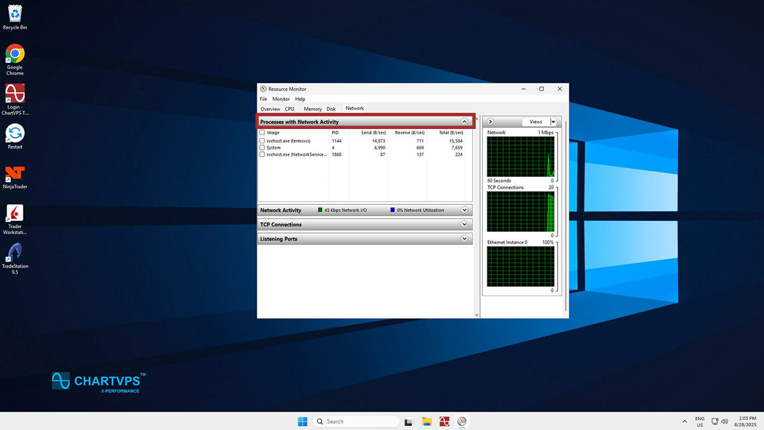Viewport: 764px width, 430px height.
Task: Toggle the Image select-all checkbox
Action: click(262, 133)
